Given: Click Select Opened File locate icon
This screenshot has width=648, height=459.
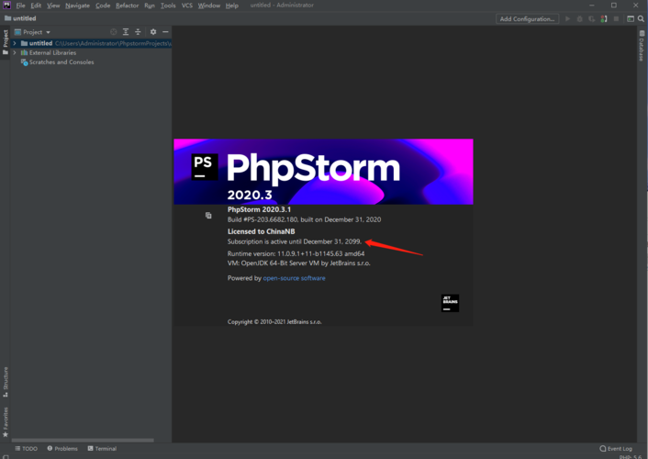Looking at the screenshot, I should point(113,32).
